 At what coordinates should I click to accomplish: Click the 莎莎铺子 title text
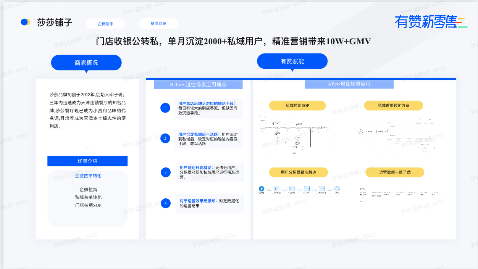pyautogui.click(x=55, y=23)
